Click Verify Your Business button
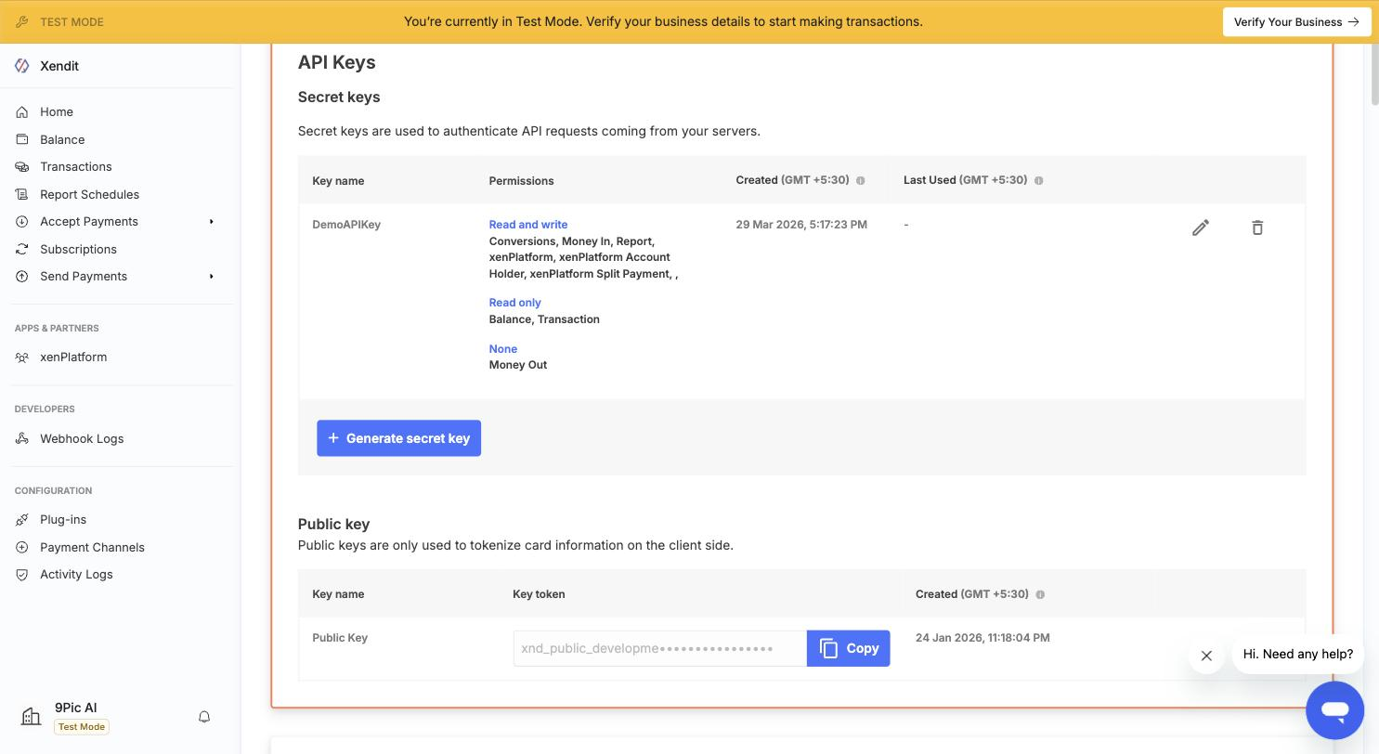This screenshot has width=1379, height=754. (x=1296, y=21)
